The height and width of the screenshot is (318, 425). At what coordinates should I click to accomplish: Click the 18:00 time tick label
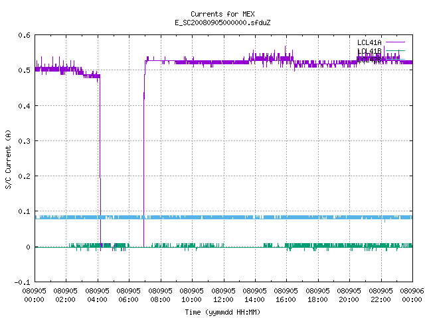click(x=317, y=299)
